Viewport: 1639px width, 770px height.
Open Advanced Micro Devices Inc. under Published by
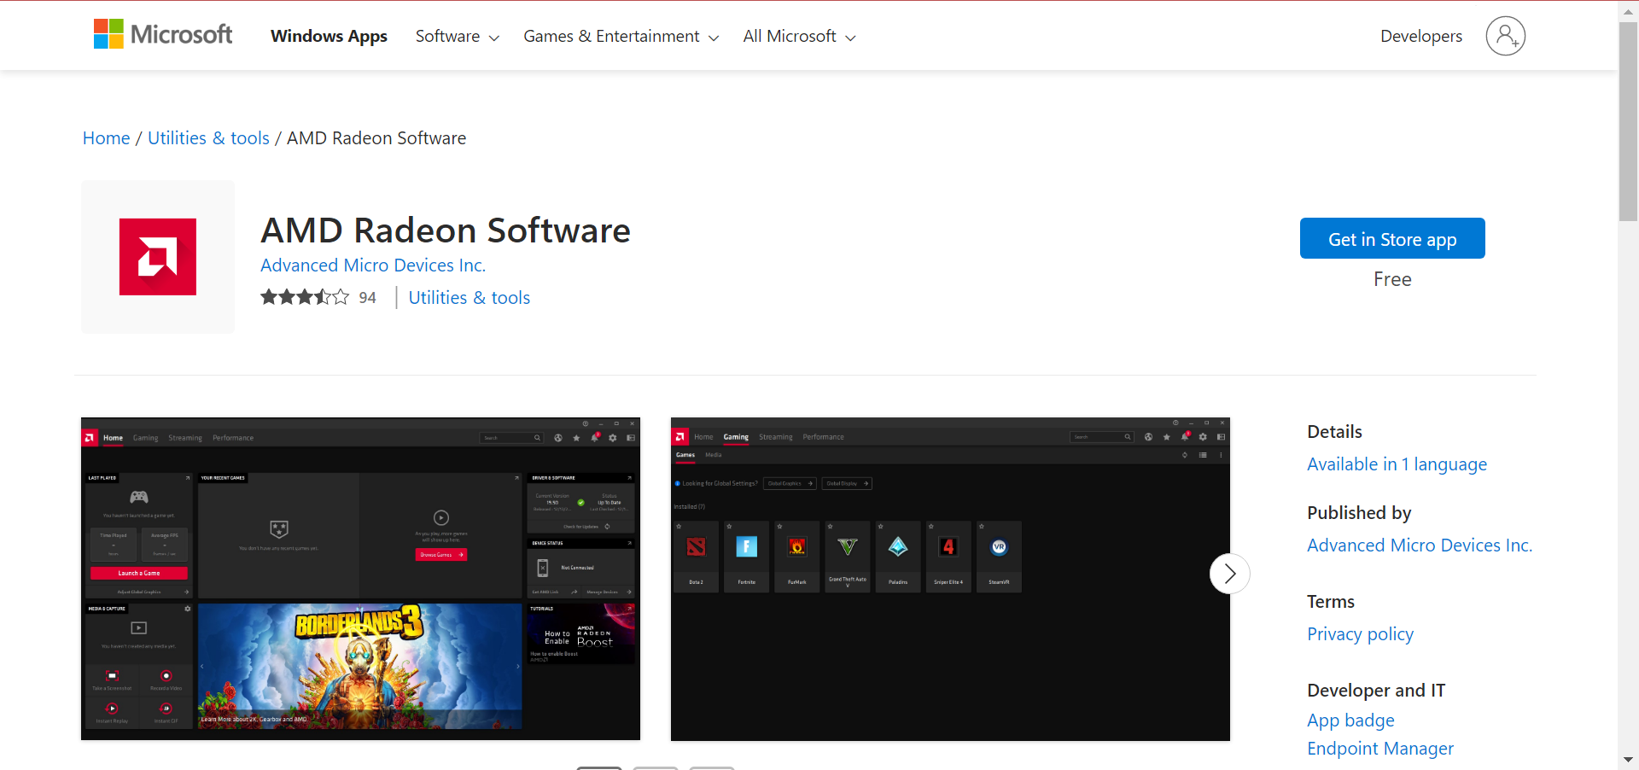[x=1420, y=545]
